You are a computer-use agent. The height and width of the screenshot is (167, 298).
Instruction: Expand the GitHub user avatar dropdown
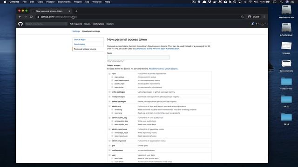tap(264, 24)
